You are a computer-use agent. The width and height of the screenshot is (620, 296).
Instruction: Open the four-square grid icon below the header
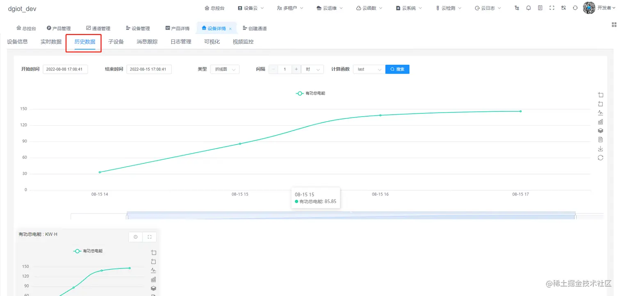click(614, 25)
